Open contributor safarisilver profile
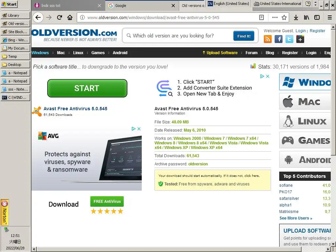Screen dimensions: 336x252 click(289, 199)
